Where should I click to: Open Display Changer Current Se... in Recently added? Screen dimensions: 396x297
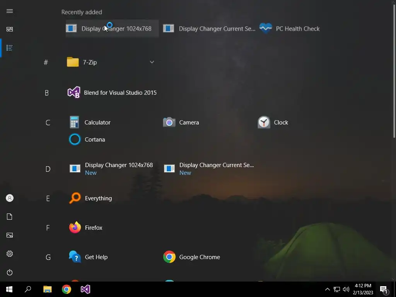[209, 29]
